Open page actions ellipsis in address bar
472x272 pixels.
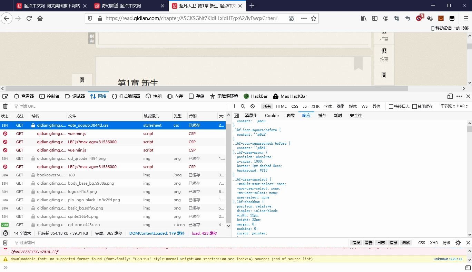304,18
